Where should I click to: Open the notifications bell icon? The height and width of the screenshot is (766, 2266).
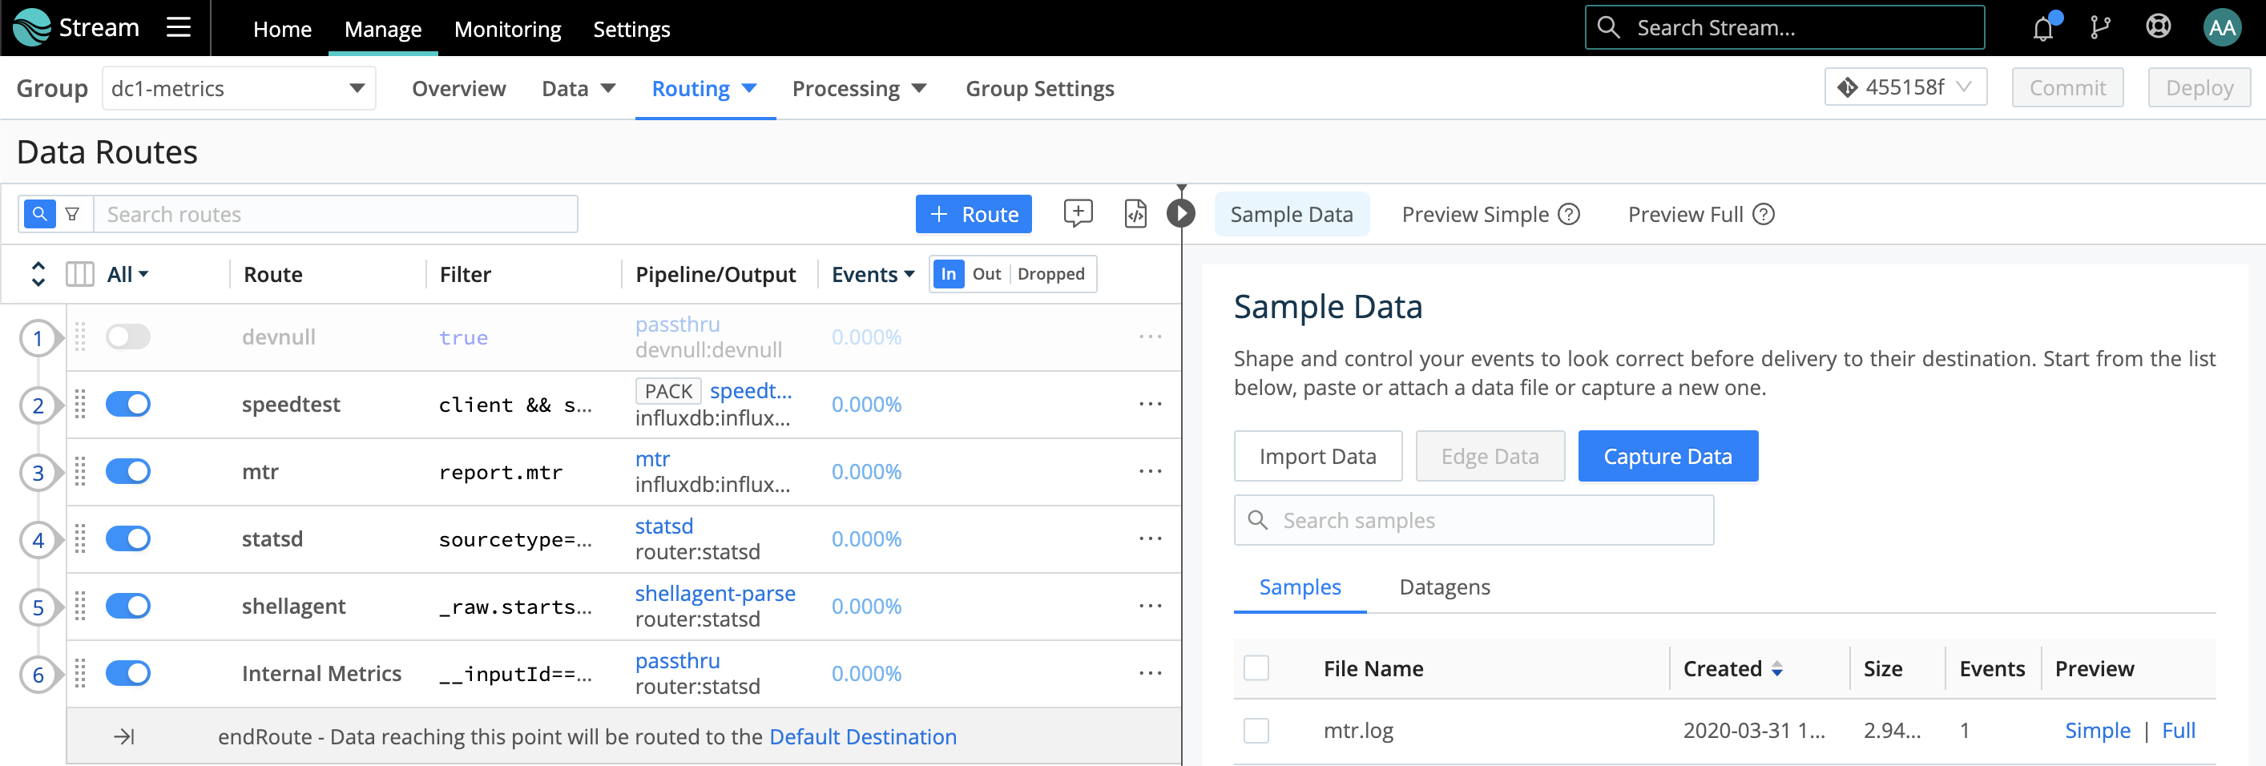[x=2042, y=29]
